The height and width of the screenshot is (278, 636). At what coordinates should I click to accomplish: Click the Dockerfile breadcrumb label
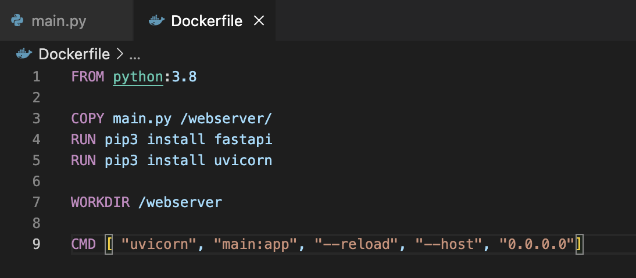(74, 55)
